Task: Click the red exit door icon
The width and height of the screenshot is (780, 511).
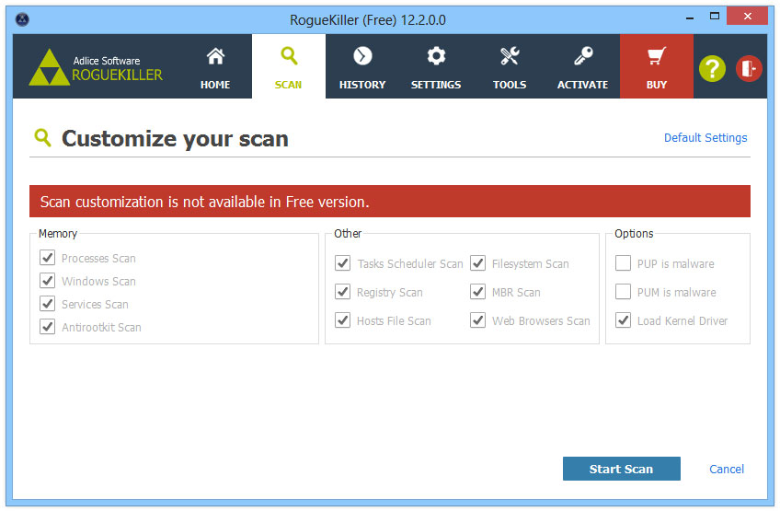Action: pos(749,68)
